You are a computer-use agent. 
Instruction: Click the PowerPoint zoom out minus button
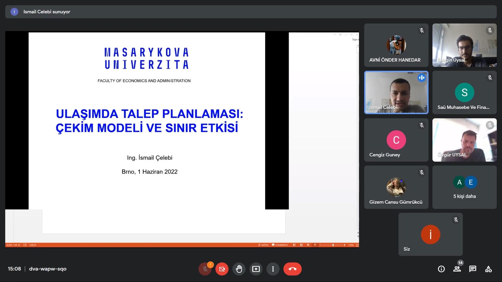point(320,245)
